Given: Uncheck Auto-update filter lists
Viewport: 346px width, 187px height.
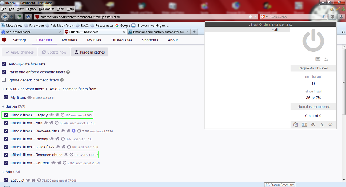Looking at the screenshot, I should (4, 64).
